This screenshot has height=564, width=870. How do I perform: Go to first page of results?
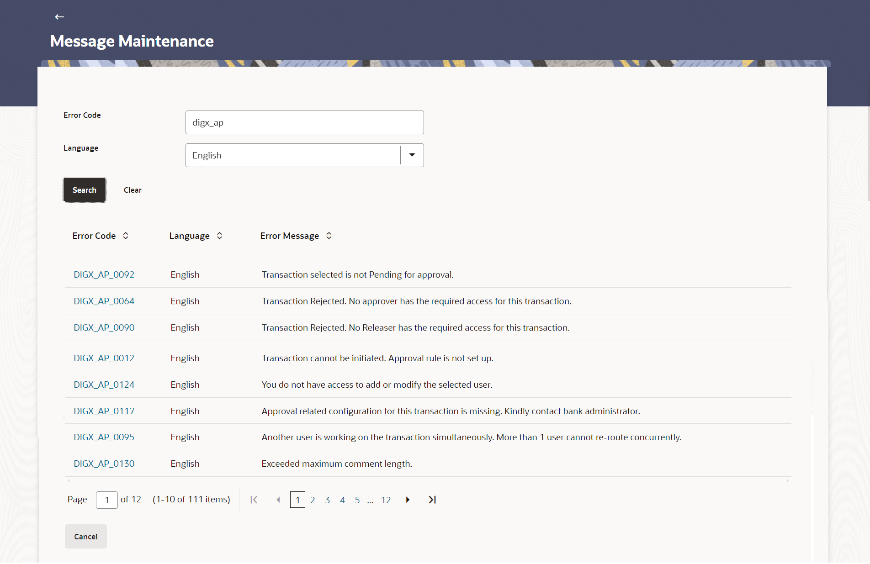254,500
